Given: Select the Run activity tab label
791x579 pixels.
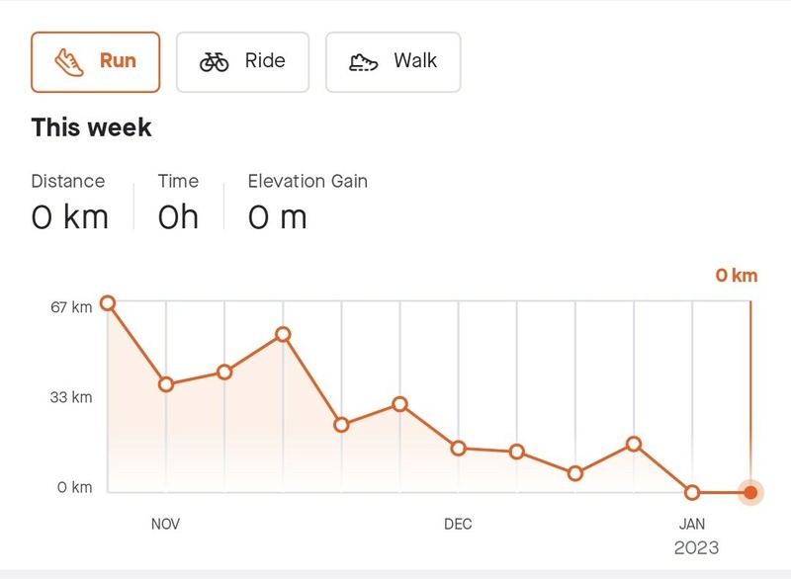Looking at the screenshot, I should click(118, 61).
